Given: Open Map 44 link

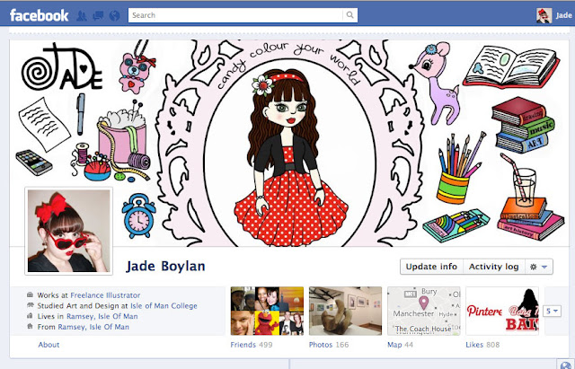Looking at the screenshot, I should (x=400, y=345).
